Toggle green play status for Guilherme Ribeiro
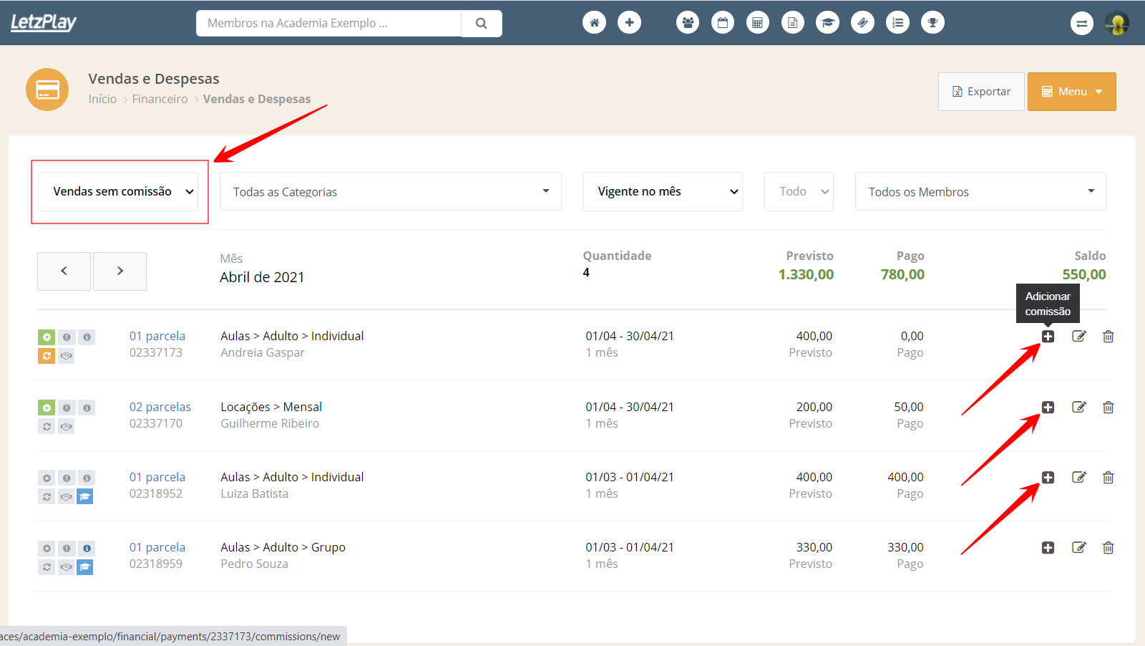Viewport: 1145px width, 646px height. click(47, 408)
